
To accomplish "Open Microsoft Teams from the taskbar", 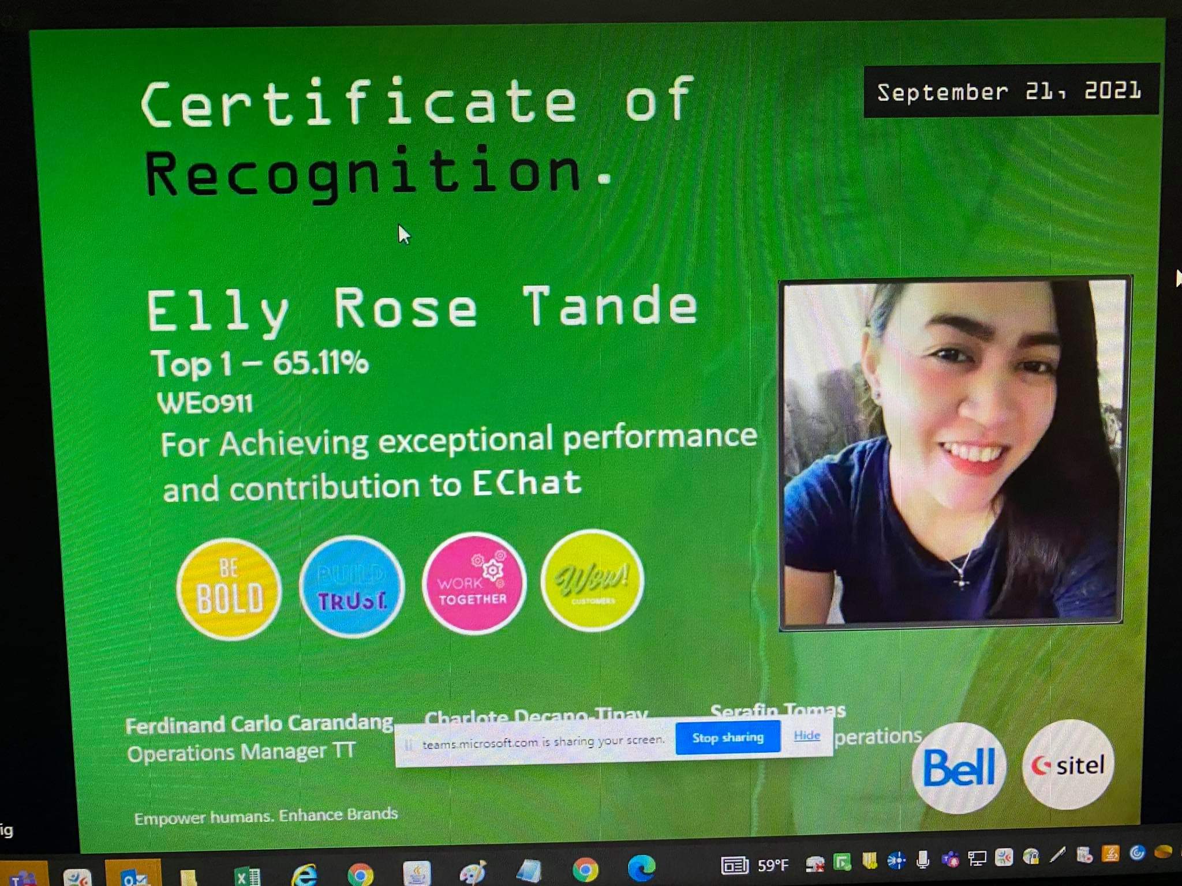I will (23, 878).
